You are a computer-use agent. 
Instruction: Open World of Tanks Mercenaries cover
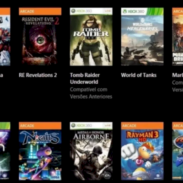pos(142,37)
